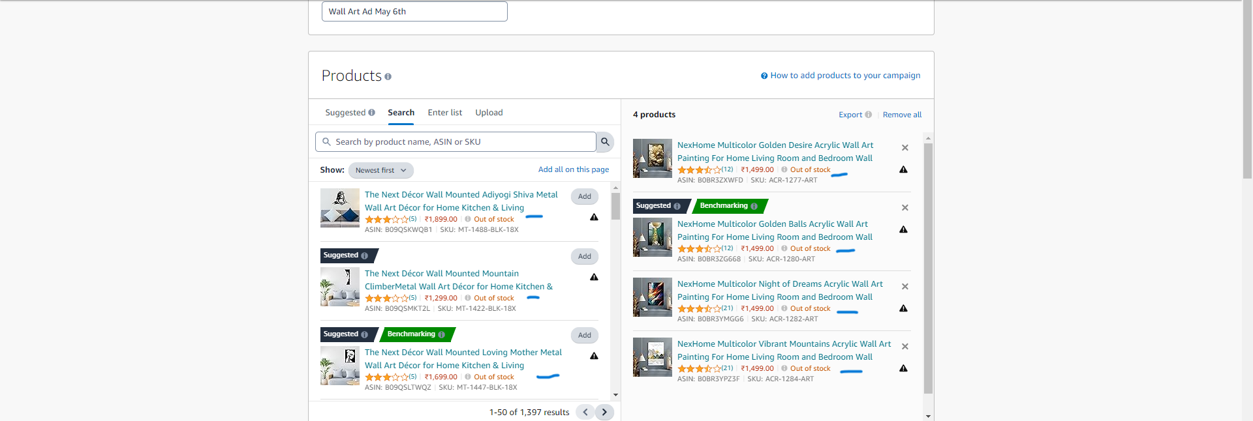Click out of stock info icon for Adiyogi Shiva
The width and height of the screenshot is (1253, 421).
(468, 219)
